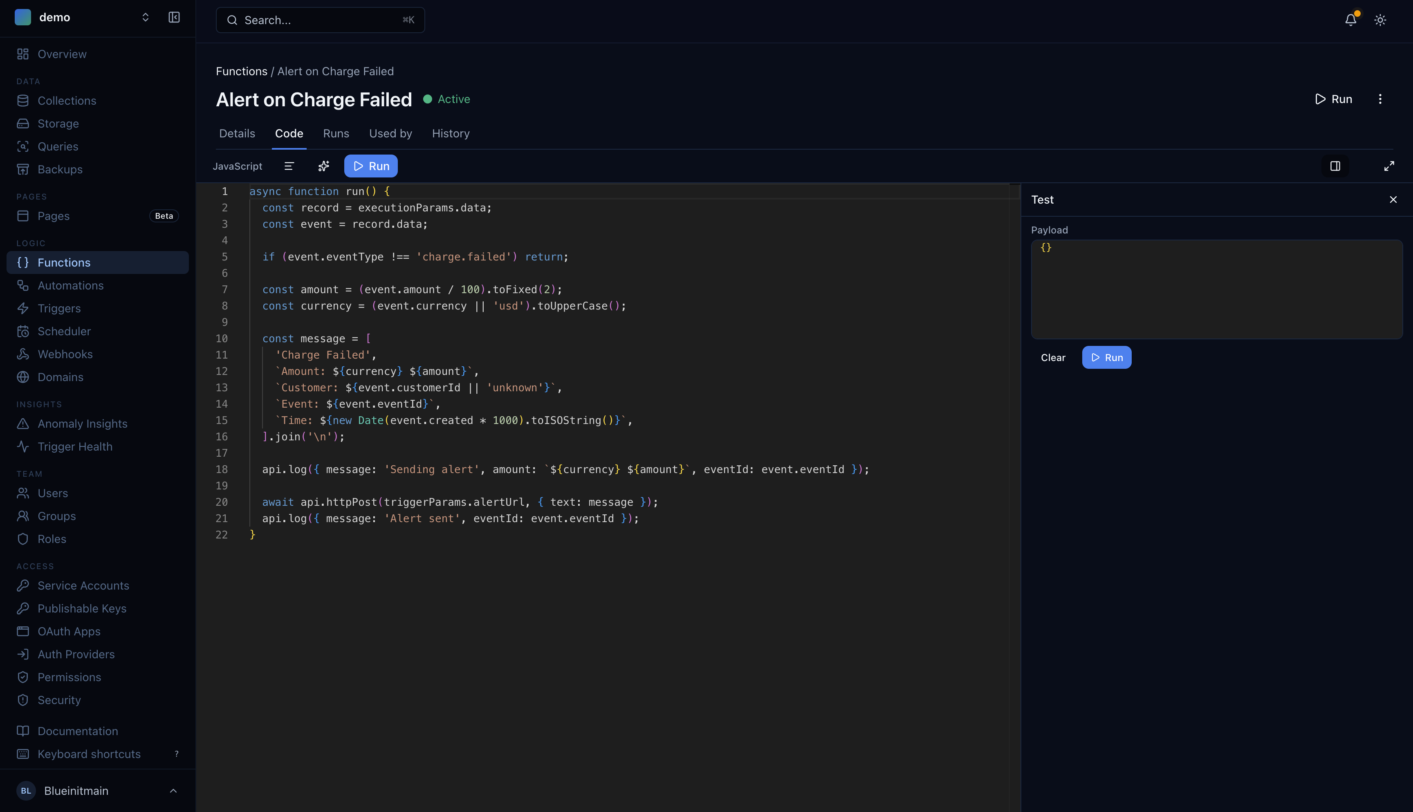This screenshot has height=812, width=1413.
Task: Expand the code editor to fullscreen
Action: pyautogui.click(x=1389, y=166)
